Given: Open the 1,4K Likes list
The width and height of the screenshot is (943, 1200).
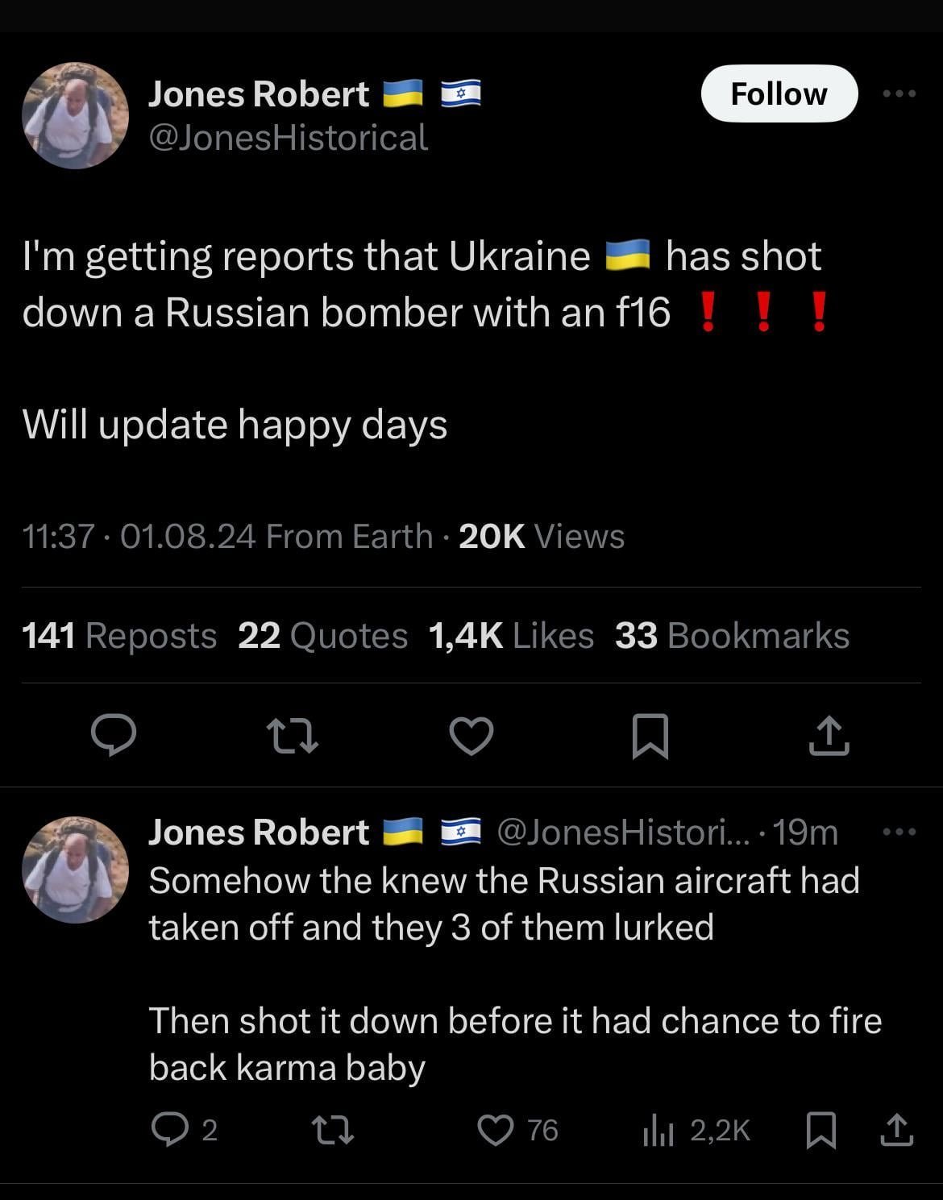Looking at the screenshot, I should pos(511,636).
